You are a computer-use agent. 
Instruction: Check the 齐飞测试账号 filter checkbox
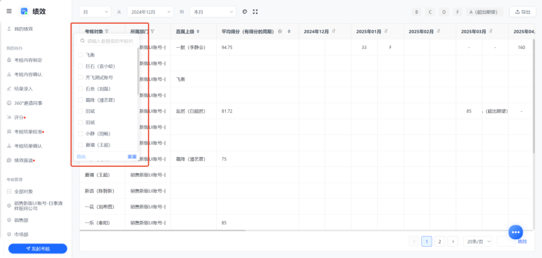click(80, 77)
